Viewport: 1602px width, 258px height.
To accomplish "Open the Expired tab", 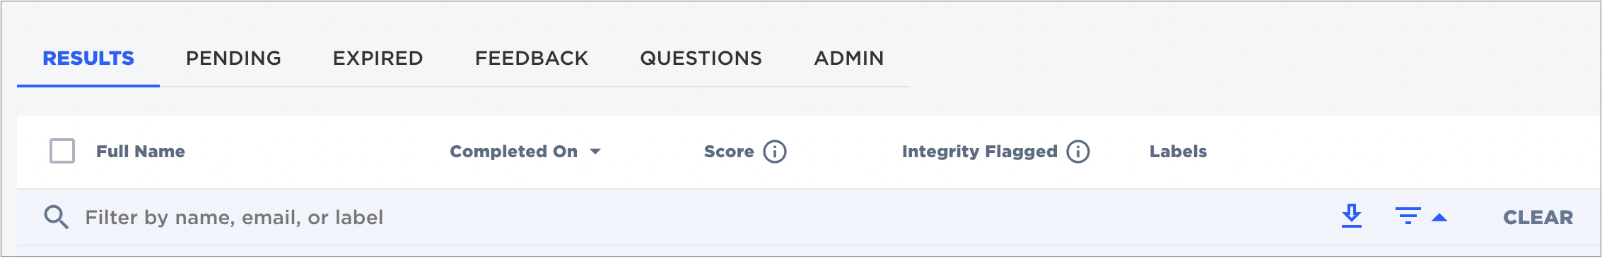I will (x=378, y=58).
